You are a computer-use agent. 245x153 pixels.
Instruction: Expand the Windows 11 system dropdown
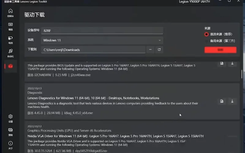102,40
